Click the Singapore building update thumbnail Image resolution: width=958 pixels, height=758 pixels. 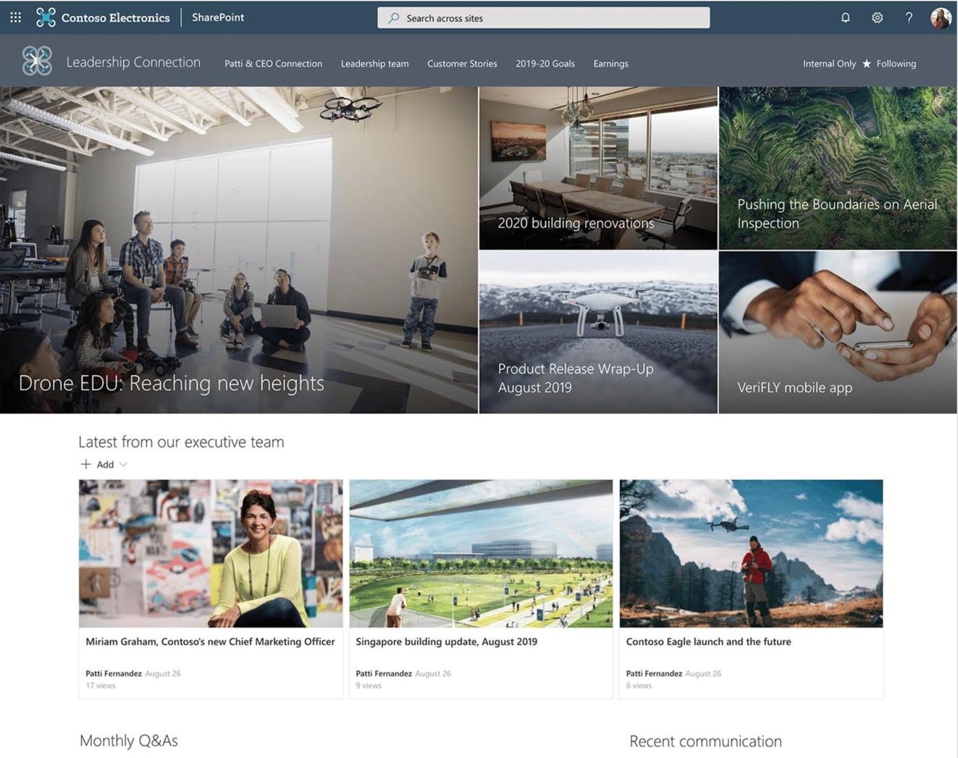point(480,553)
